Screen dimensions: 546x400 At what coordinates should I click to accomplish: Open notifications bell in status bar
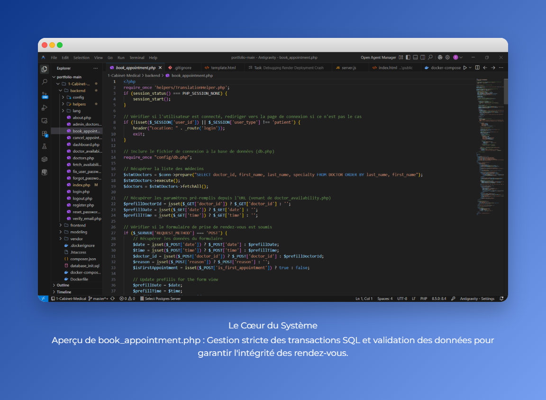[x=501, y=299]
